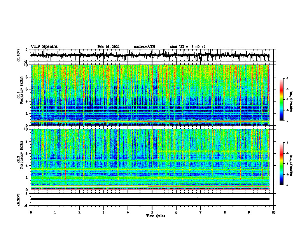Click the "start UT = 5 : 0 : 1" text
Image resolution: width=308 pixels, height=238 pixels.
coord(188,47)
